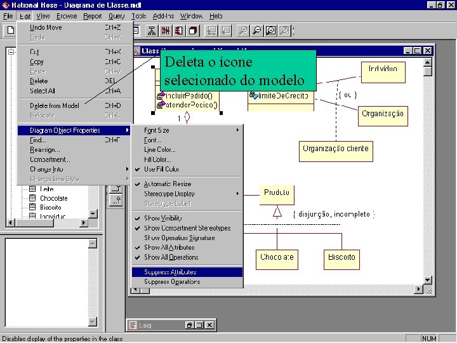This screenshot has width=457, height=343.
Task: Open Line Color... picker
Action: pos(187,150)
